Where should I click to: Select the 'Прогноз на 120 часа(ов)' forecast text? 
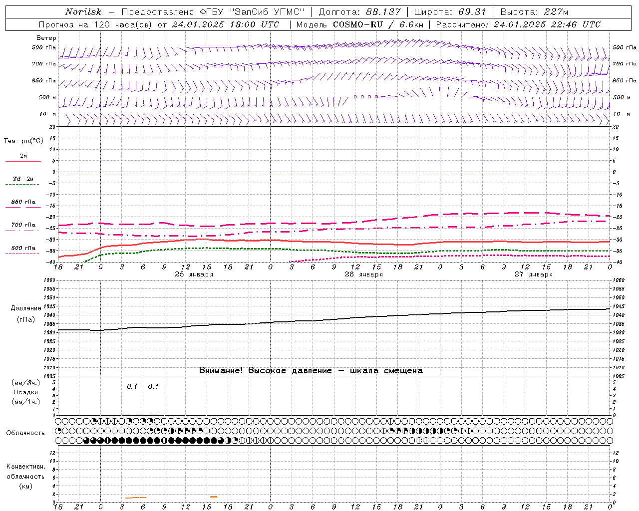click(96, 24)
